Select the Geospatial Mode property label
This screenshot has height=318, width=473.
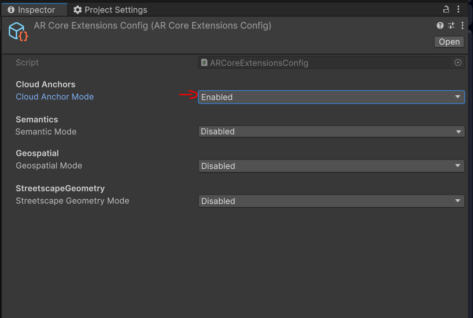pyautogui.click(x=49, y=166)
